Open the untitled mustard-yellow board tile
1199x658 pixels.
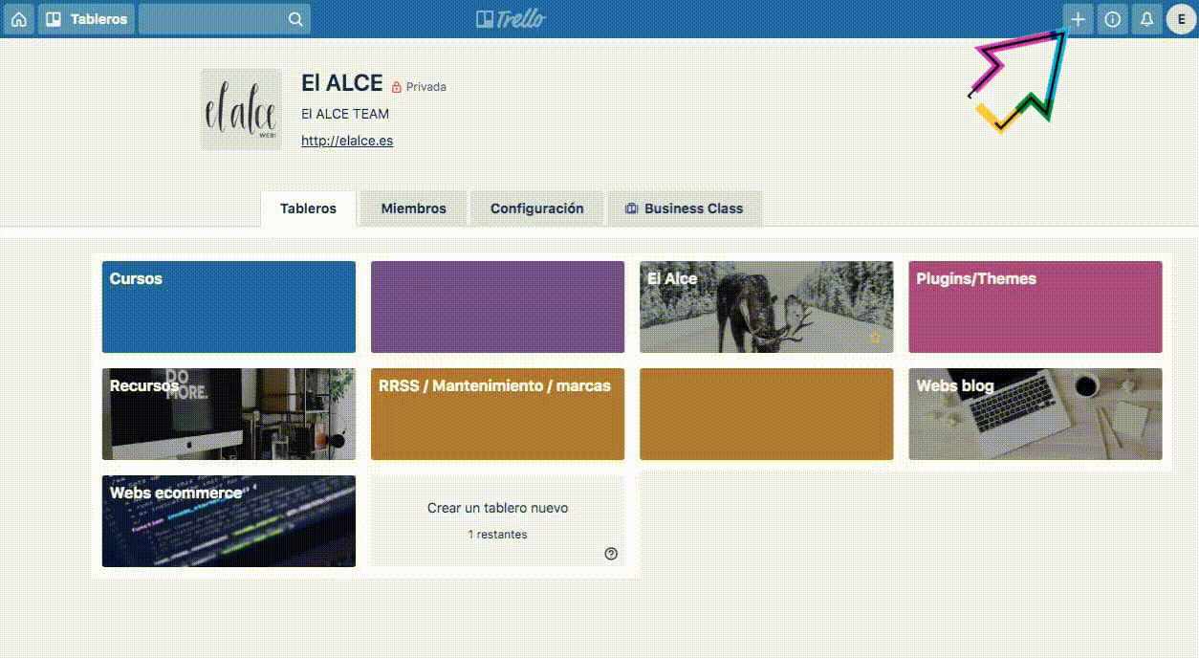click(767, 414)
